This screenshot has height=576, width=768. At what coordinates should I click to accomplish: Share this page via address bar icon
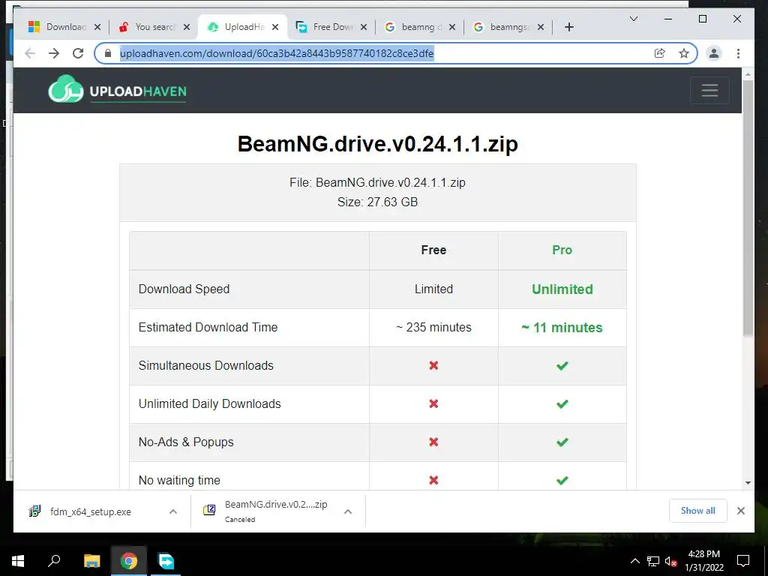[660, 53]
